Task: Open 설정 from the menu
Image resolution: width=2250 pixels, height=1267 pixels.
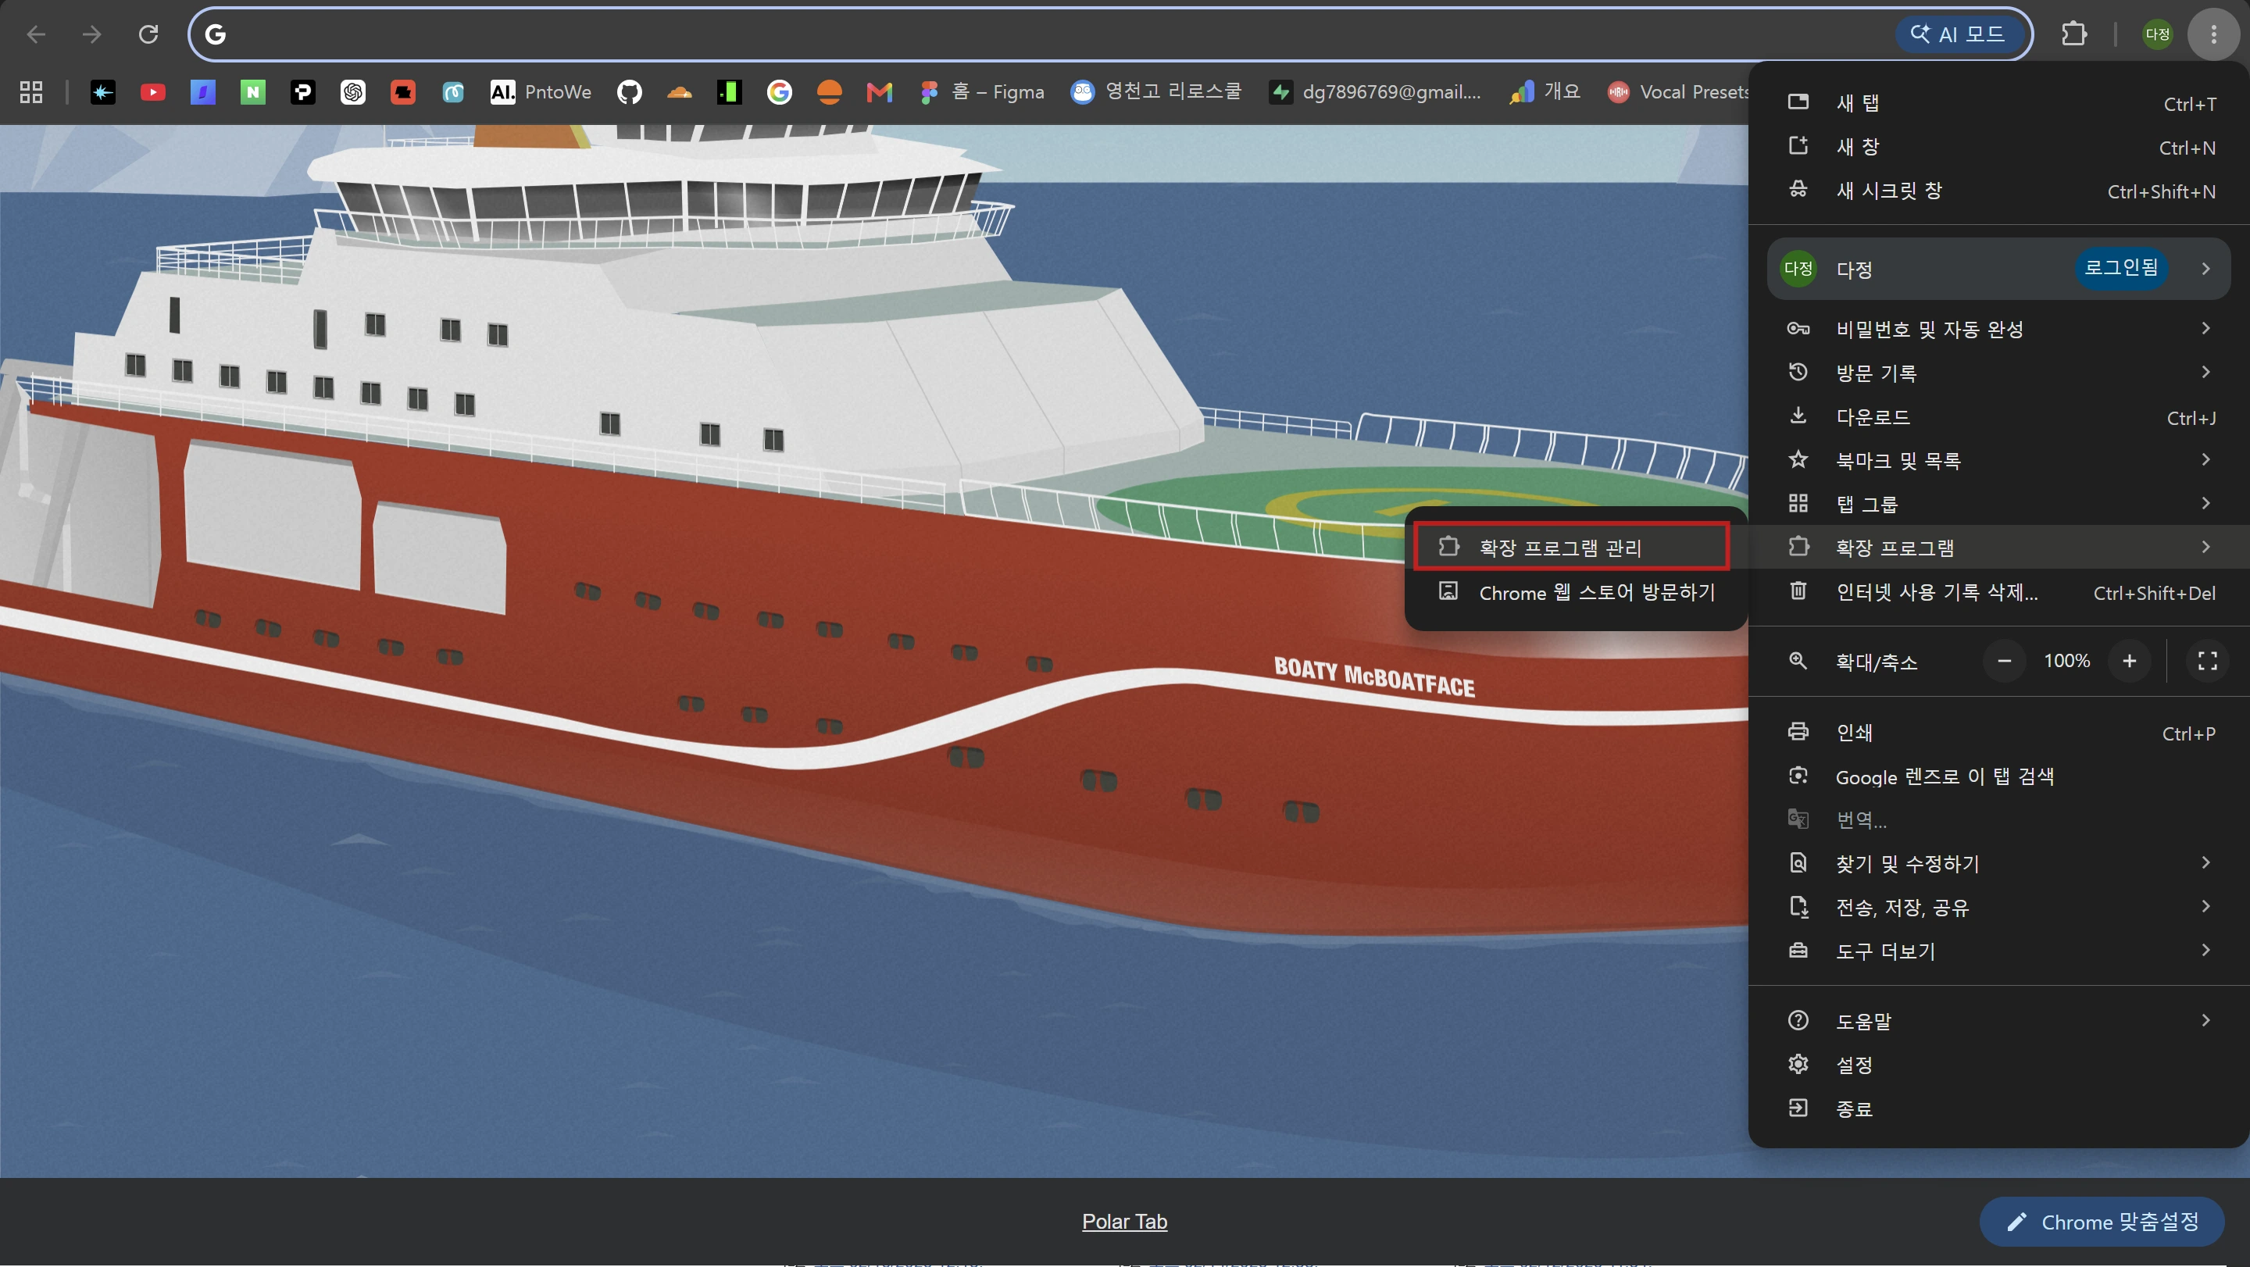Action: (1998, 1065)
